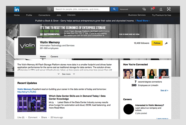Click '22 hours ago' timestamp
The height and width of the screenshot is (125, 186).
click(x=57, y=117)
